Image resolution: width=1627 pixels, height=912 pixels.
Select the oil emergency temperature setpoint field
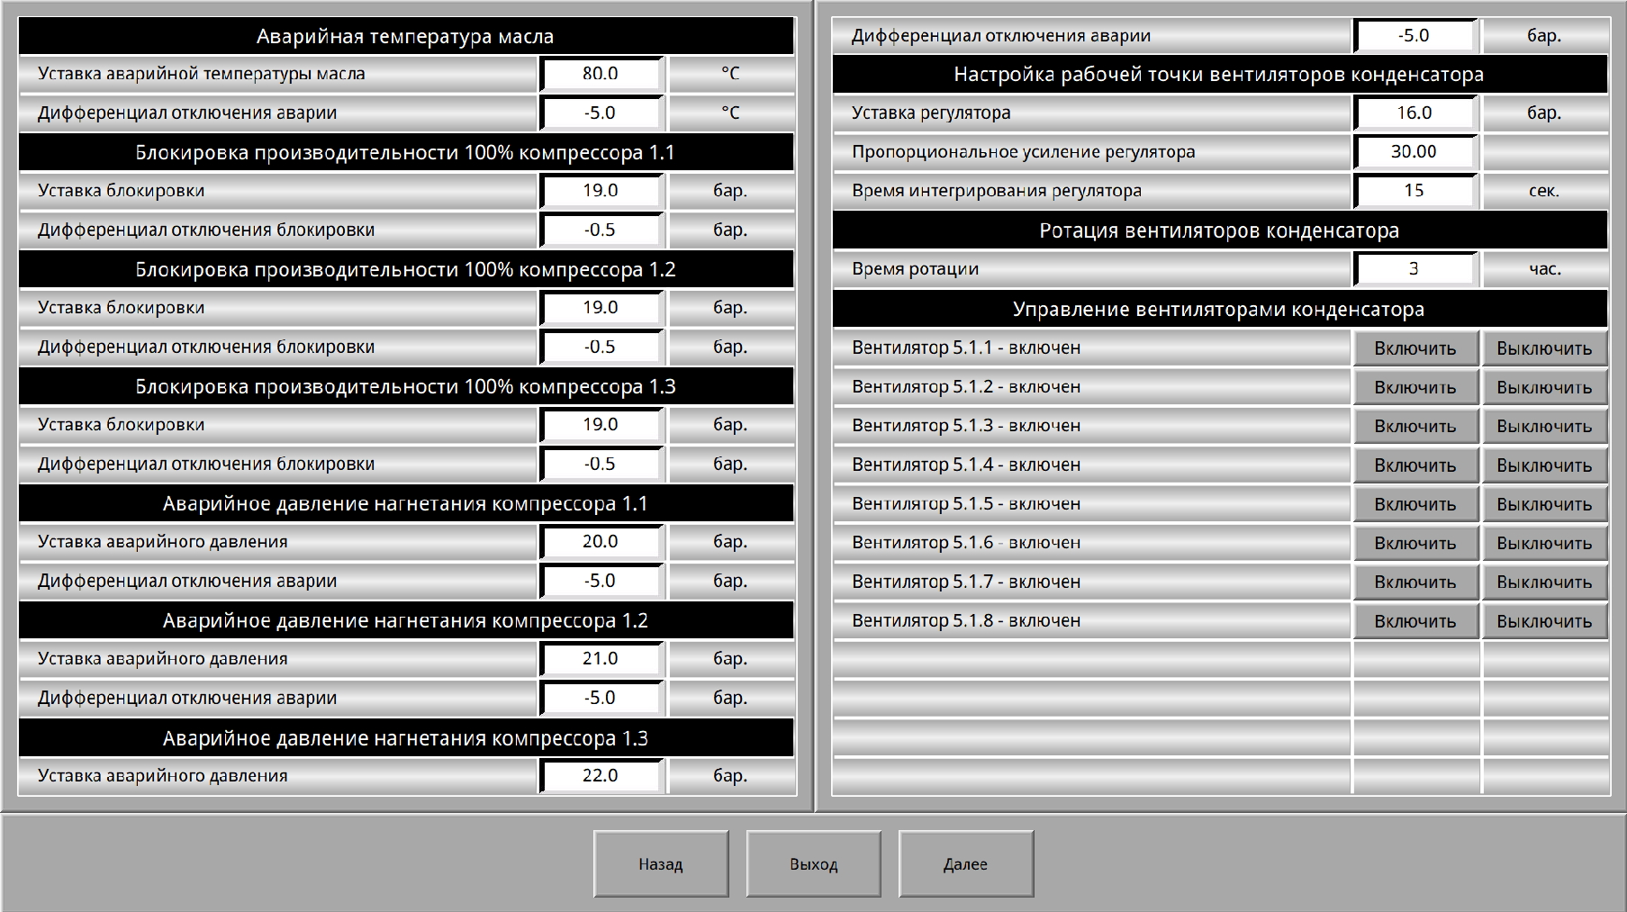[601, 74]
